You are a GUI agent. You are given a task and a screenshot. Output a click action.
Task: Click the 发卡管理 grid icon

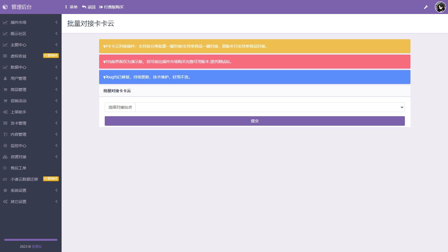point(5,123)
